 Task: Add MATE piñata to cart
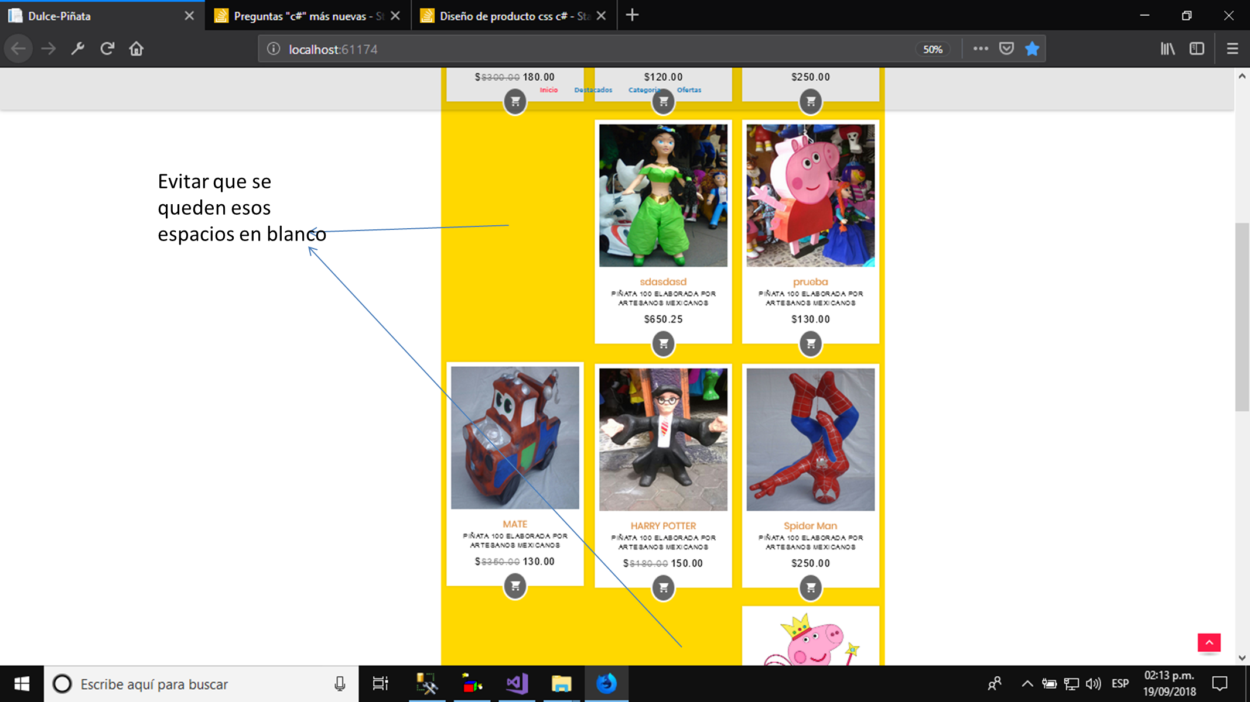[x=515, y=586]
